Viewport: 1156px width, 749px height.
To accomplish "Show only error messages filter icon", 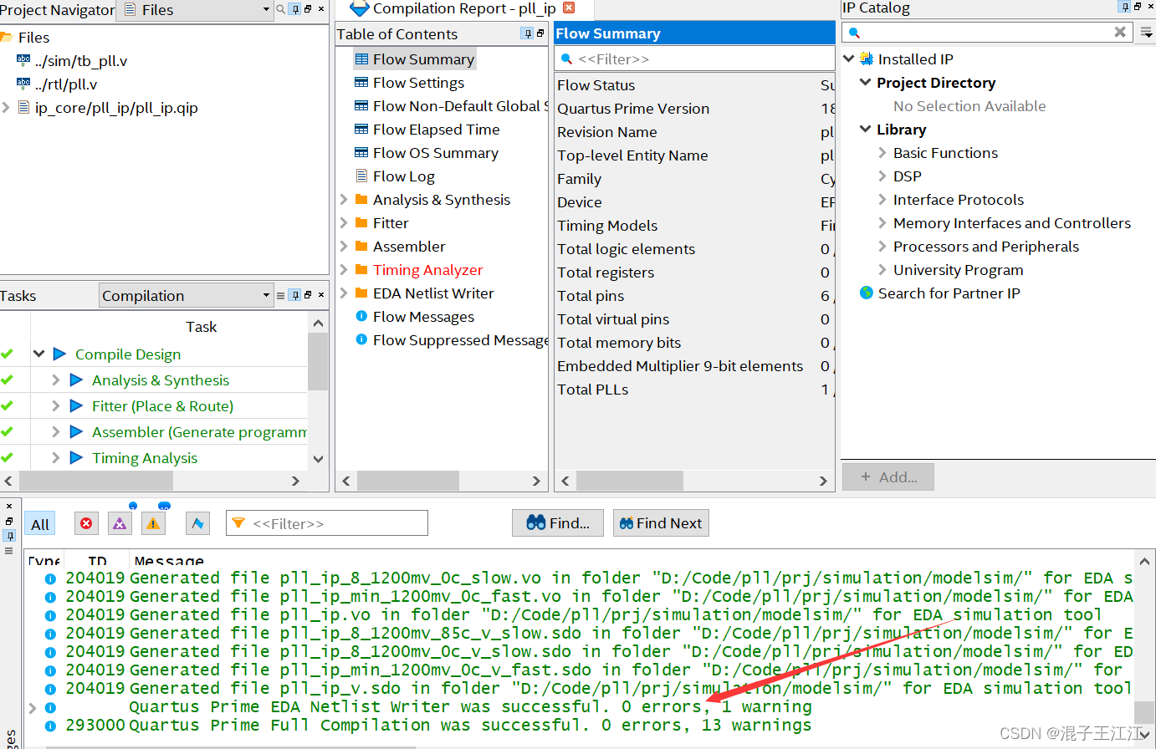I will tap(86, 523).
